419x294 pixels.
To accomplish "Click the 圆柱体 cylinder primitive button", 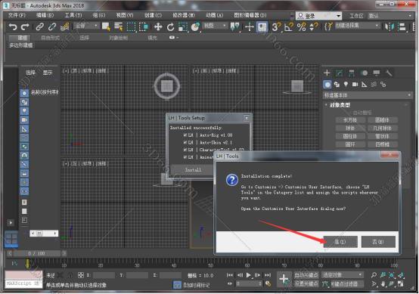I will [x=350, y=137].
